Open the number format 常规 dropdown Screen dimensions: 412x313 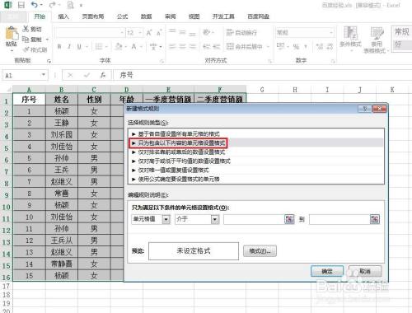click(331, 33)
